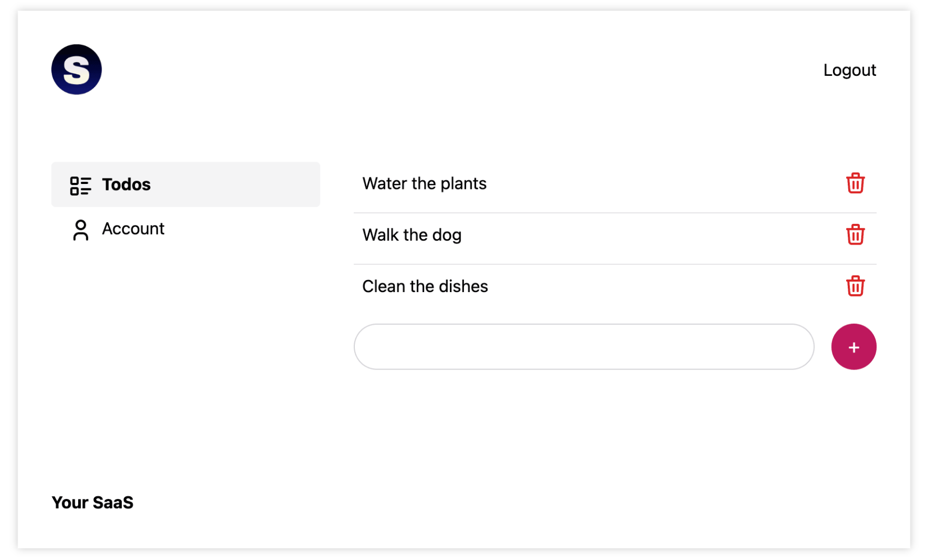Click the "Your SaaS" footer text

click(92, 502)
